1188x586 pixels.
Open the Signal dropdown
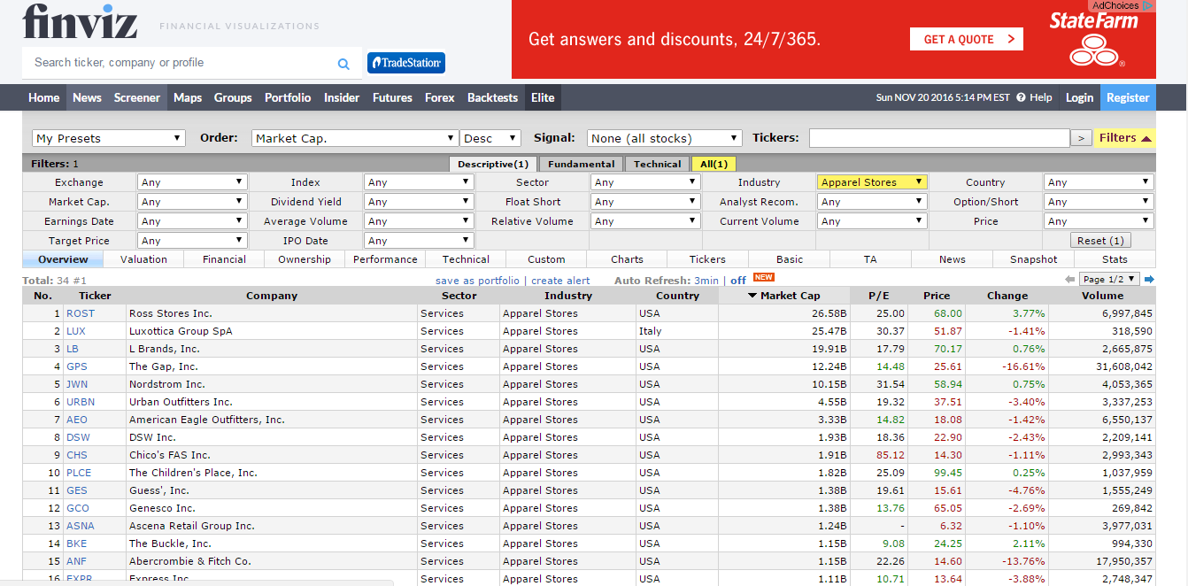click(664, 138)
